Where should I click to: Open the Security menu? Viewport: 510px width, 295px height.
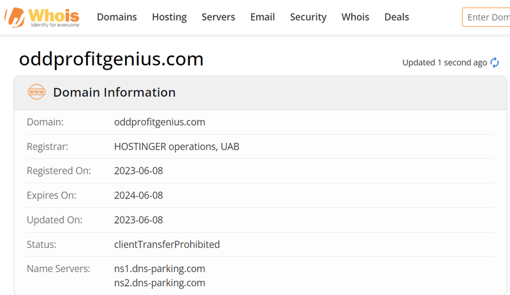coord(308,17)
